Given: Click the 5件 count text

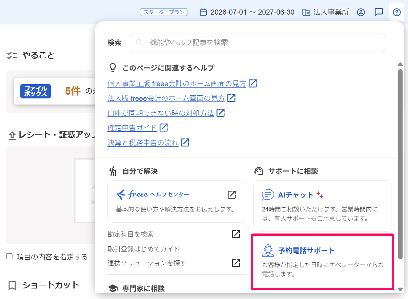Looking at the screenshot, I should pos(73,91).
